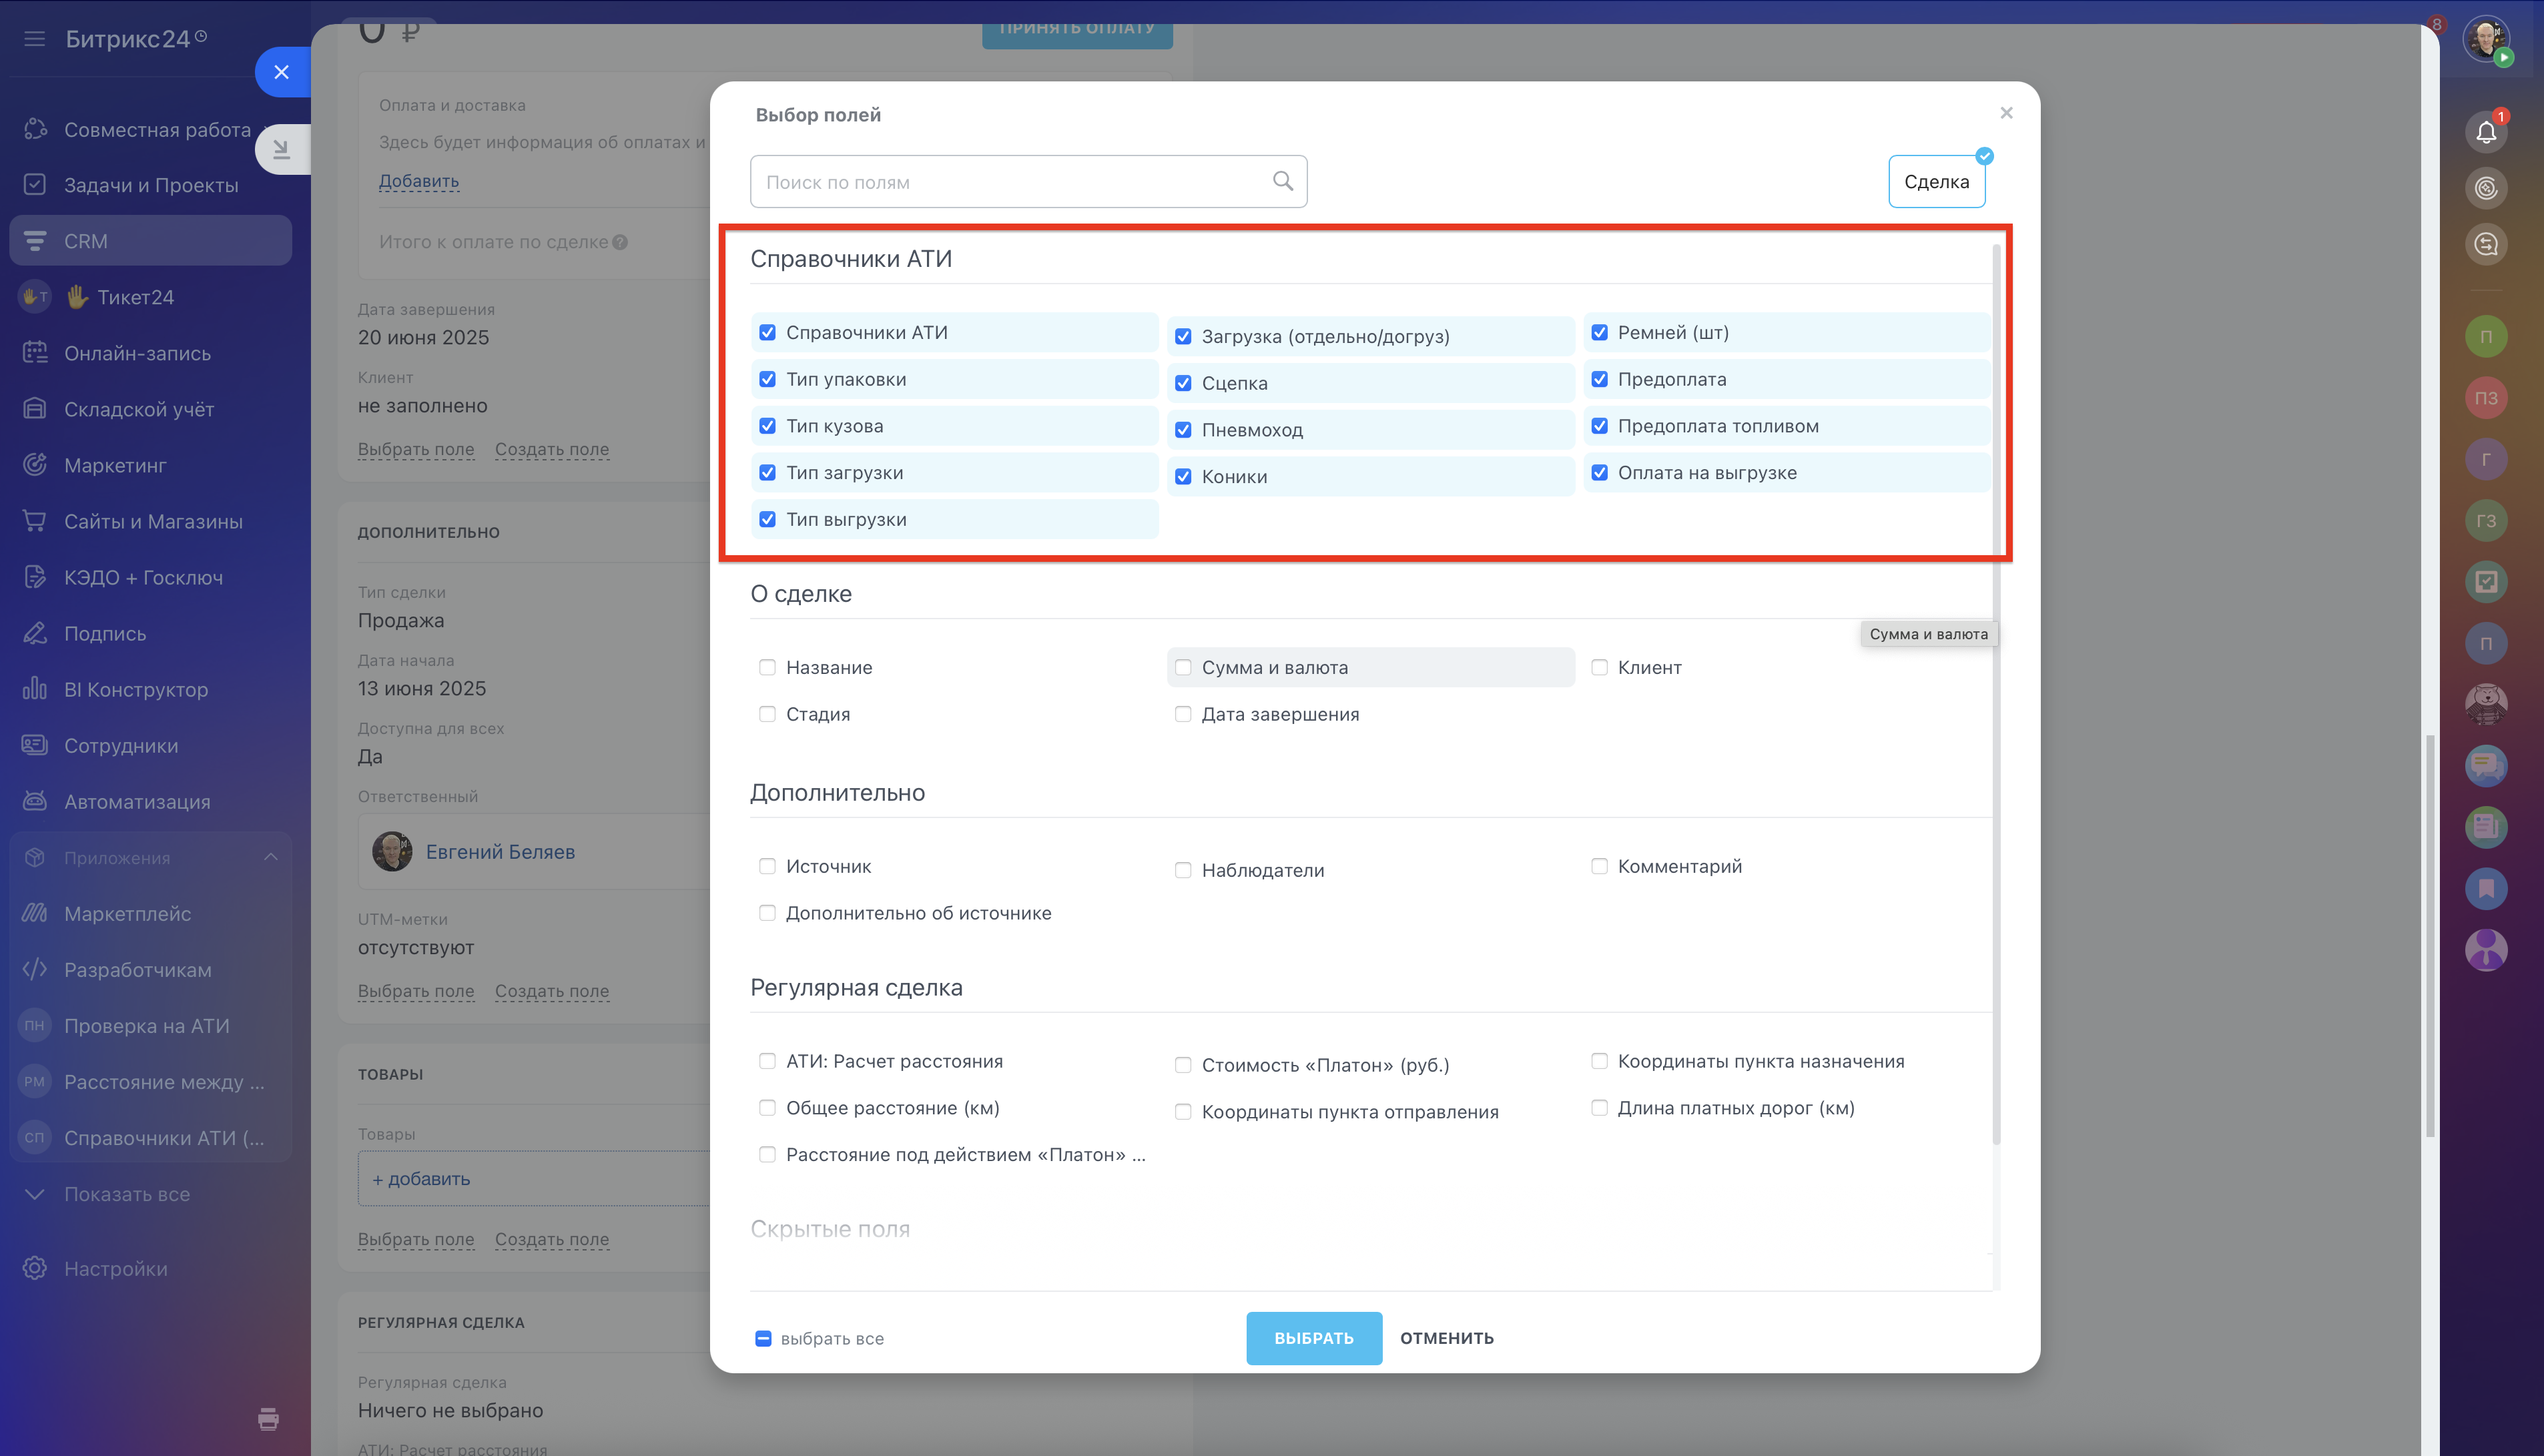The height and width of the screenshot is (1456, 2544).
Task: Uncheck the Тип кузова checkbox
Action: pos(767,426)
